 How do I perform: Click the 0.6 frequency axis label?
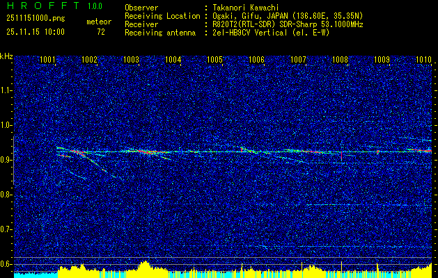click(x=6, y=264)
